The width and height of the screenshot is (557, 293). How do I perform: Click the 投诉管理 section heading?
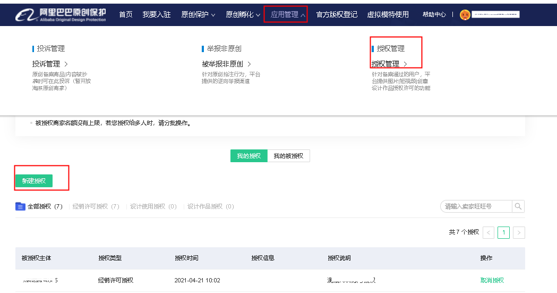coord(51,48)
